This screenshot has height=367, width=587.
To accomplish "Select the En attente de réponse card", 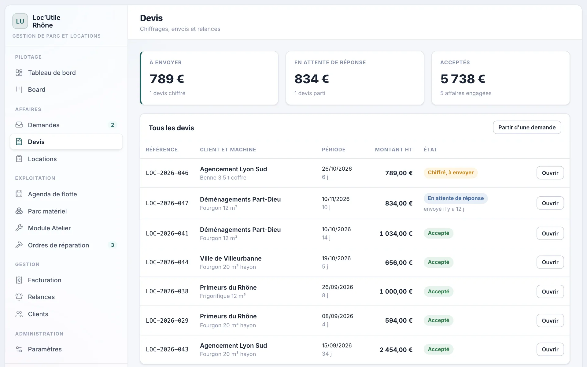I will (355, 78).
